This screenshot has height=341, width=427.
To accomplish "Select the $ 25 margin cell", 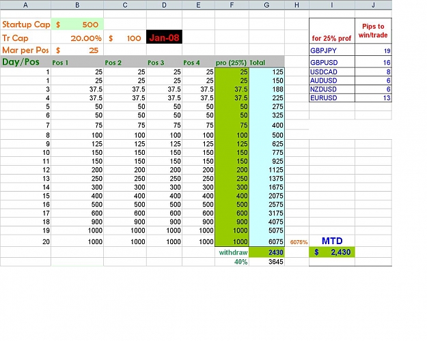I will 77,50.
